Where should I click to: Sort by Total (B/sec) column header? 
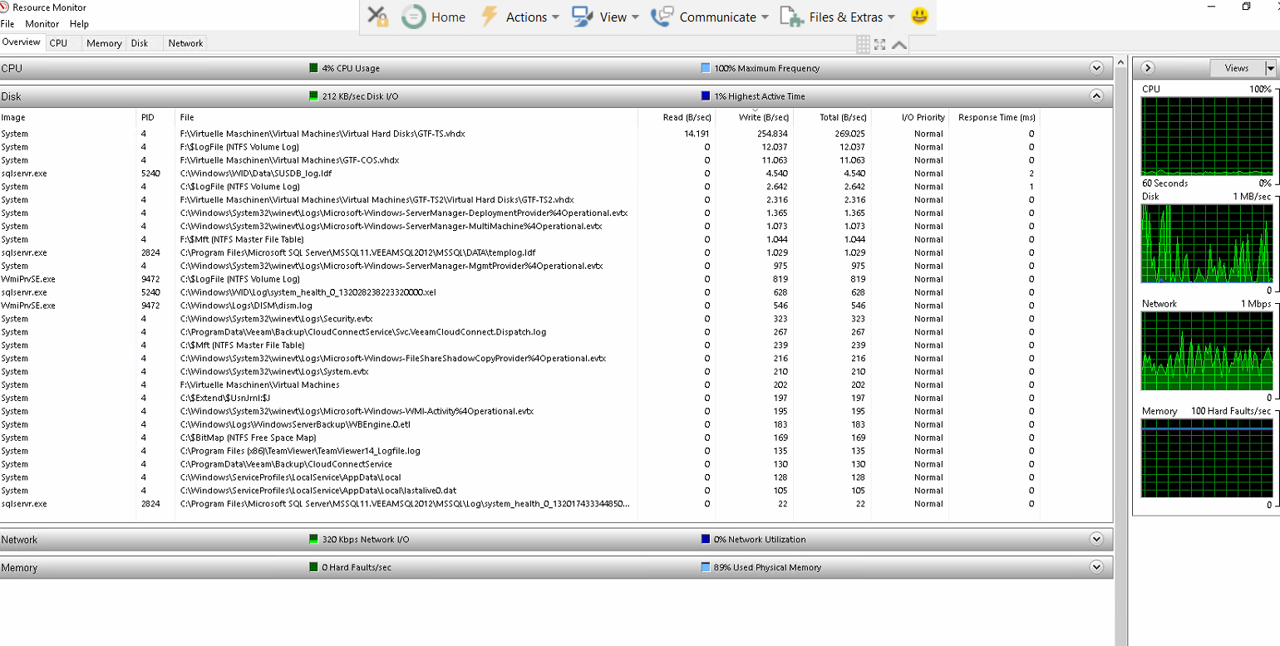point(833,118)
